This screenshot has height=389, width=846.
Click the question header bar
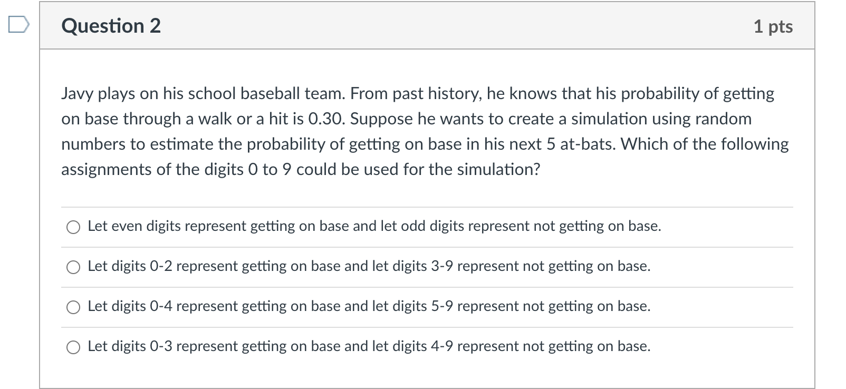tap(422, 26)
